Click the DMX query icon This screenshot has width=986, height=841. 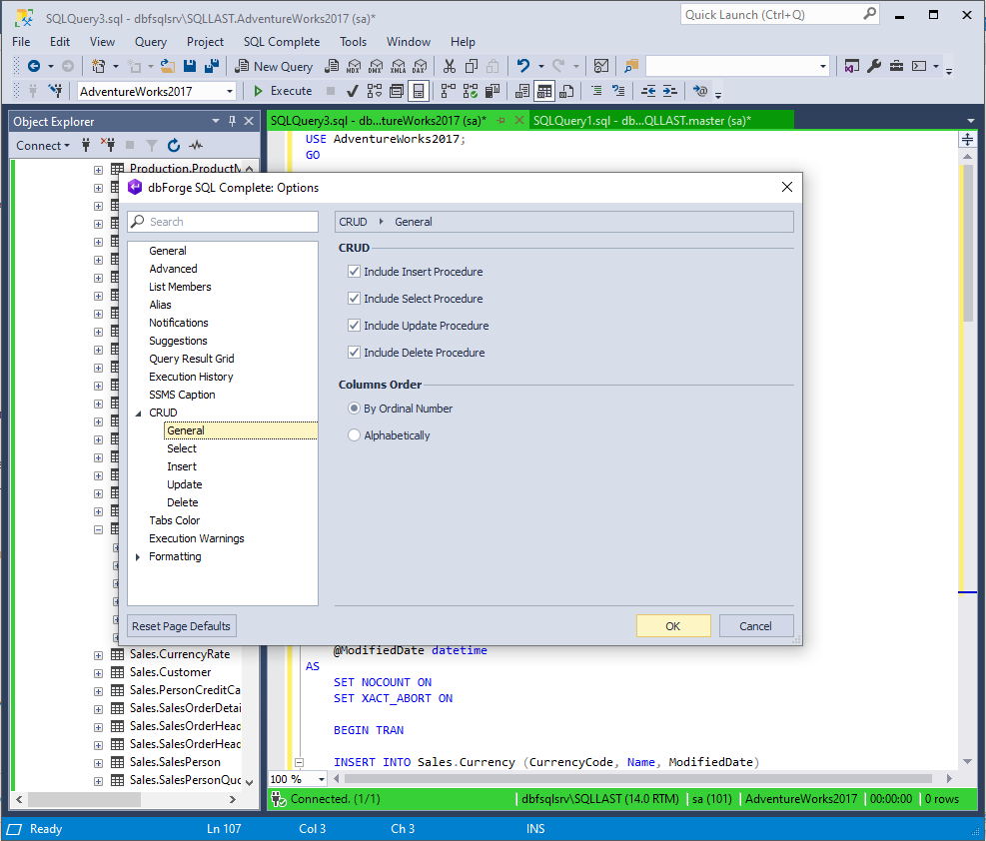pyautogui.click(x=376, y=66)
